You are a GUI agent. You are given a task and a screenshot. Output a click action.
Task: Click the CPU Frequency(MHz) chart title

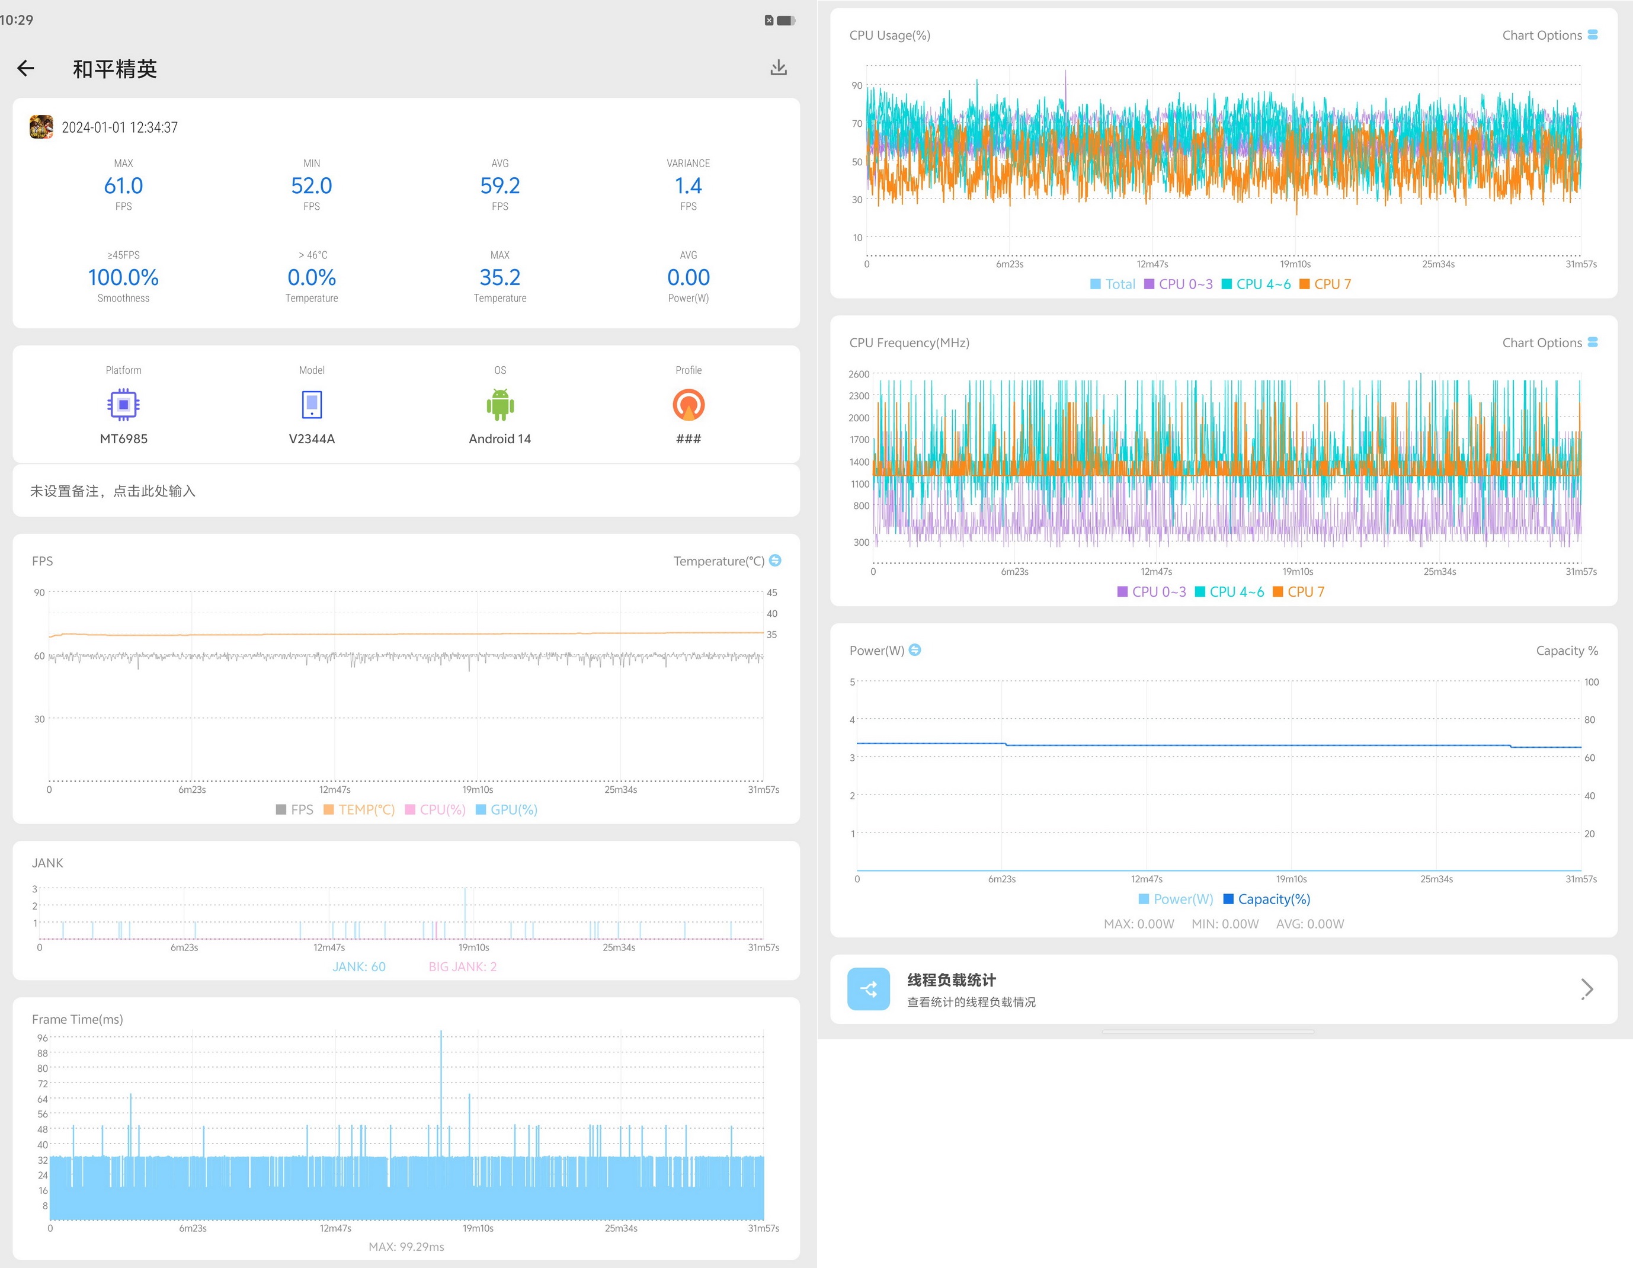(909, 342)
